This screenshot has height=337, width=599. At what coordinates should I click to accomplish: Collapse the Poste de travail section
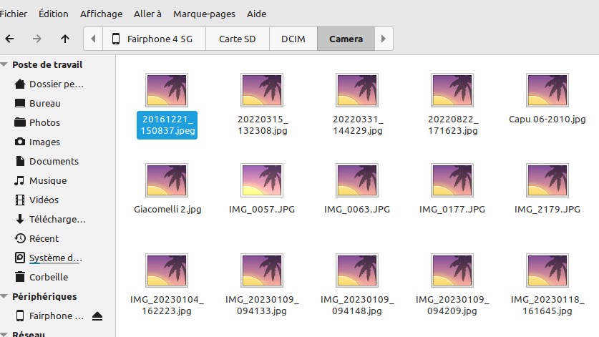click(4, 64)
